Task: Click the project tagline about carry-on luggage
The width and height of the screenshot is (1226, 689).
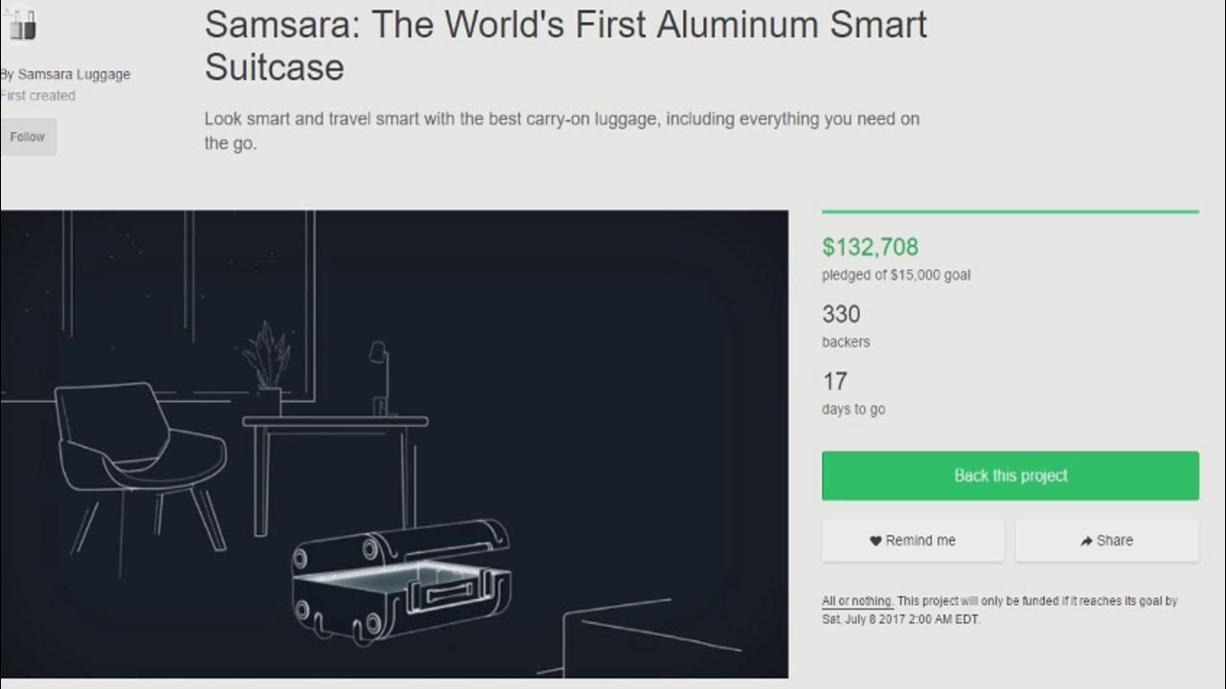Action: [x=561, y=131]
